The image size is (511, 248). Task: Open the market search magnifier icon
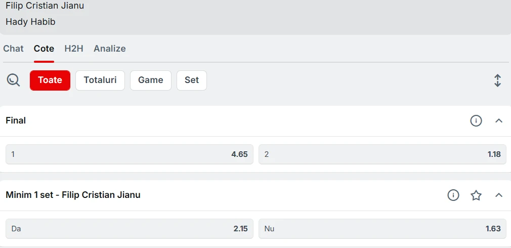click(13, 80)
